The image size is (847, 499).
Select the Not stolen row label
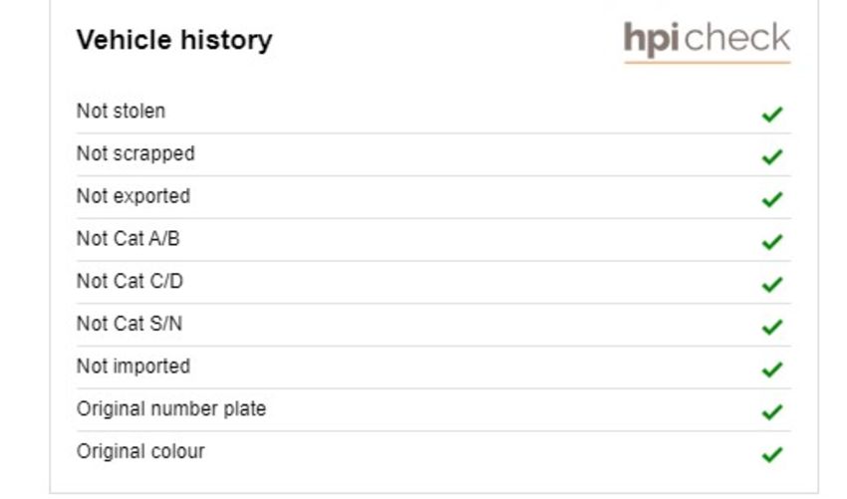click(x=121, y=111)
